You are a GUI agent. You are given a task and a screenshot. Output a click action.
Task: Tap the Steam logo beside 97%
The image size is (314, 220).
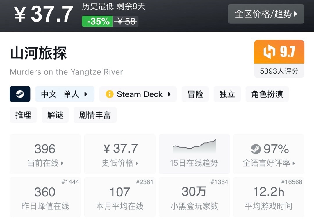[x=256, y=149]
